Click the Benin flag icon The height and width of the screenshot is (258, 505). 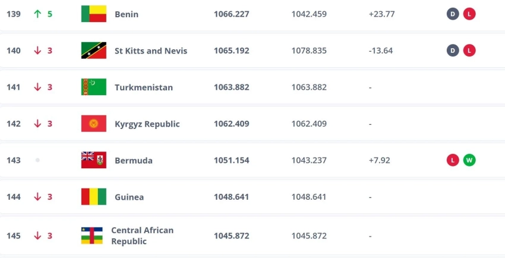pyautogui.click(x=93, y=14)
